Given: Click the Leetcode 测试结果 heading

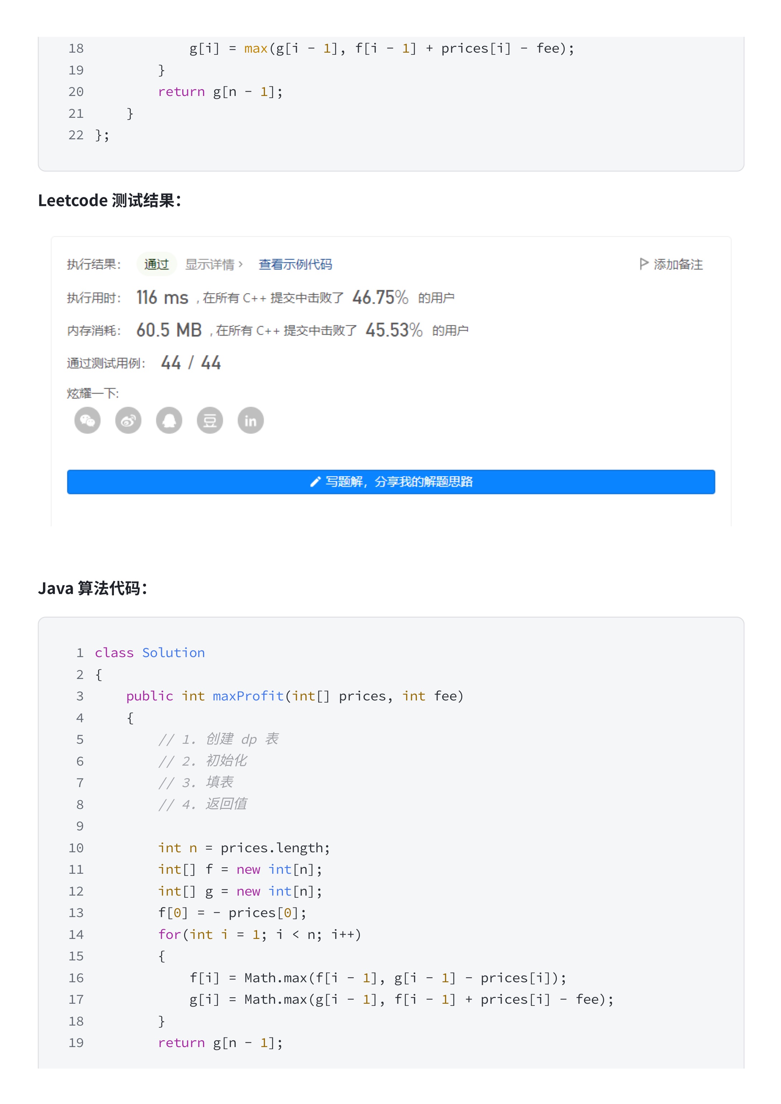Looking at the screenshot, I should pyautogui.click(x=110, y=201).
